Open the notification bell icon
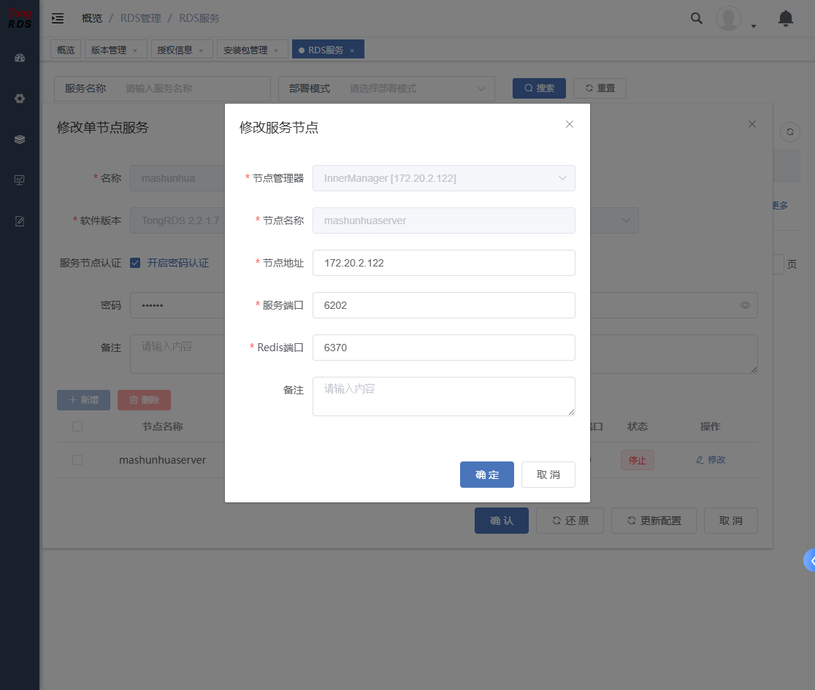 click(x=785, y=18)
